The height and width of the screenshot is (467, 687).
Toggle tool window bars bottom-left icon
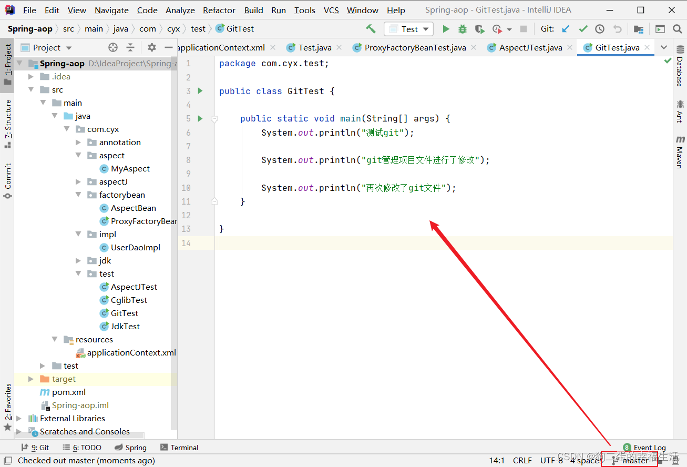pyautogui.click(x=7, y=460)
